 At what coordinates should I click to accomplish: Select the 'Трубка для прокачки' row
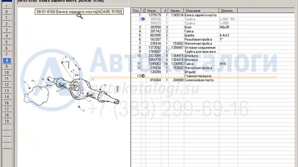click(200, 51)
